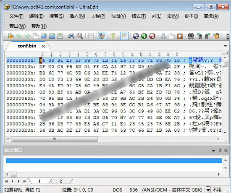Screen dimensions: 231x193
Task: Select the conf.bin file tab
Action: coord(27,46)
